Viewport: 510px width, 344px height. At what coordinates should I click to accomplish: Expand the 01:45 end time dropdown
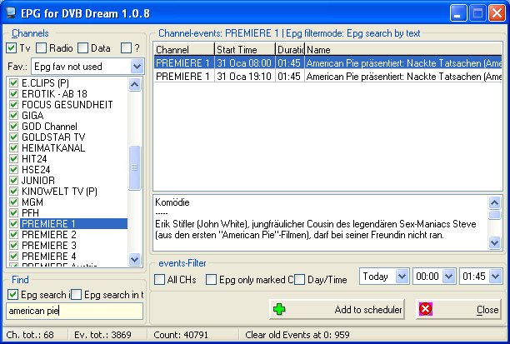pyautogui.click(x=496, y=276)
